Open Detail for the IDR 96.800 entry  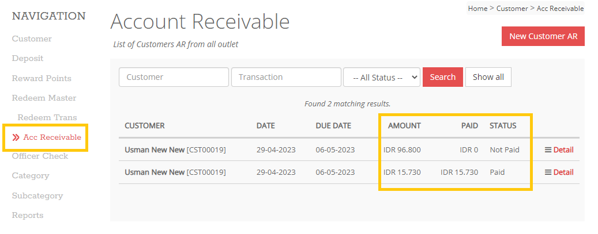pyautogui.click(x=563, y=150)
